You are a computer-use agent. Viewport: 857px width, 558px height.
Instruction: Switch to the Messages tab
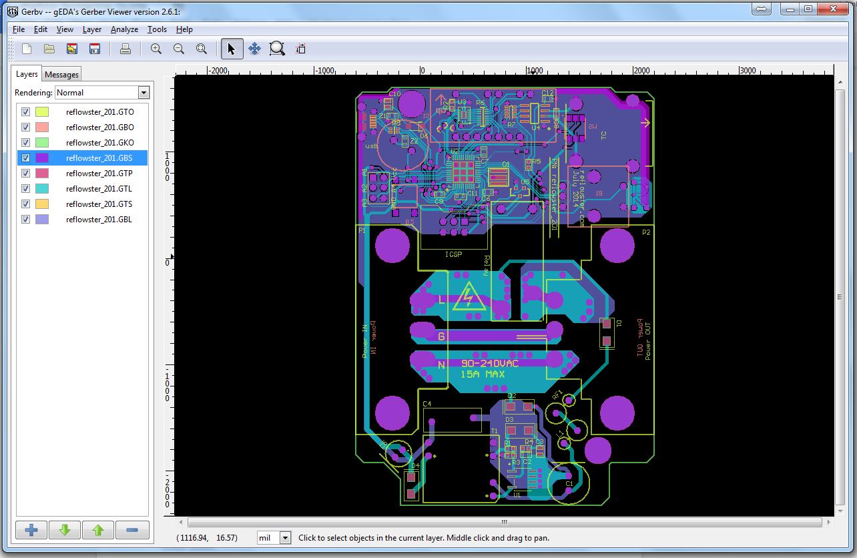click(61, 75)
